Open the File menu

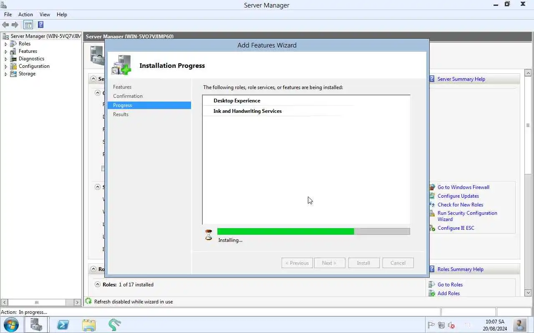[8, 14]
